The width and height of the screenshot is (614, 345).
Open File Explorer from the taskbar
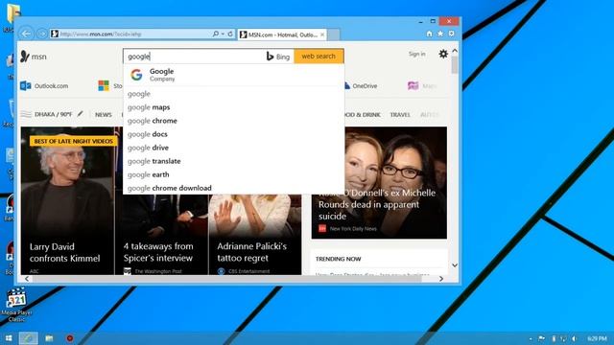click(x=49, y=338)
